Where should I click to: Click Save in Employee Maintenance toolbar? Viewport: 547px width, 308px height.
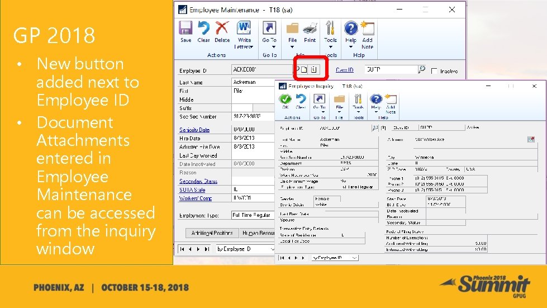pos(185,31)
